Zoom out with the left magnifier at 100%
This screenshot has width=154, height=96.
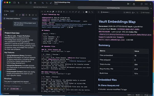tap(124, 12)
